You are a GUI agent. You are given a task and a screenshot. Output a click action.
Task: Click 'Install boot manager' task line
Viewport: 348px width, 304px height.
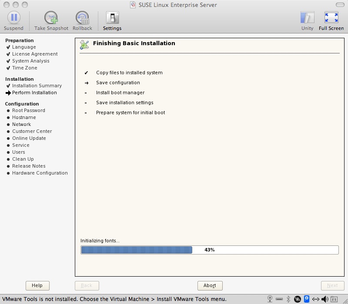point(120,93)
